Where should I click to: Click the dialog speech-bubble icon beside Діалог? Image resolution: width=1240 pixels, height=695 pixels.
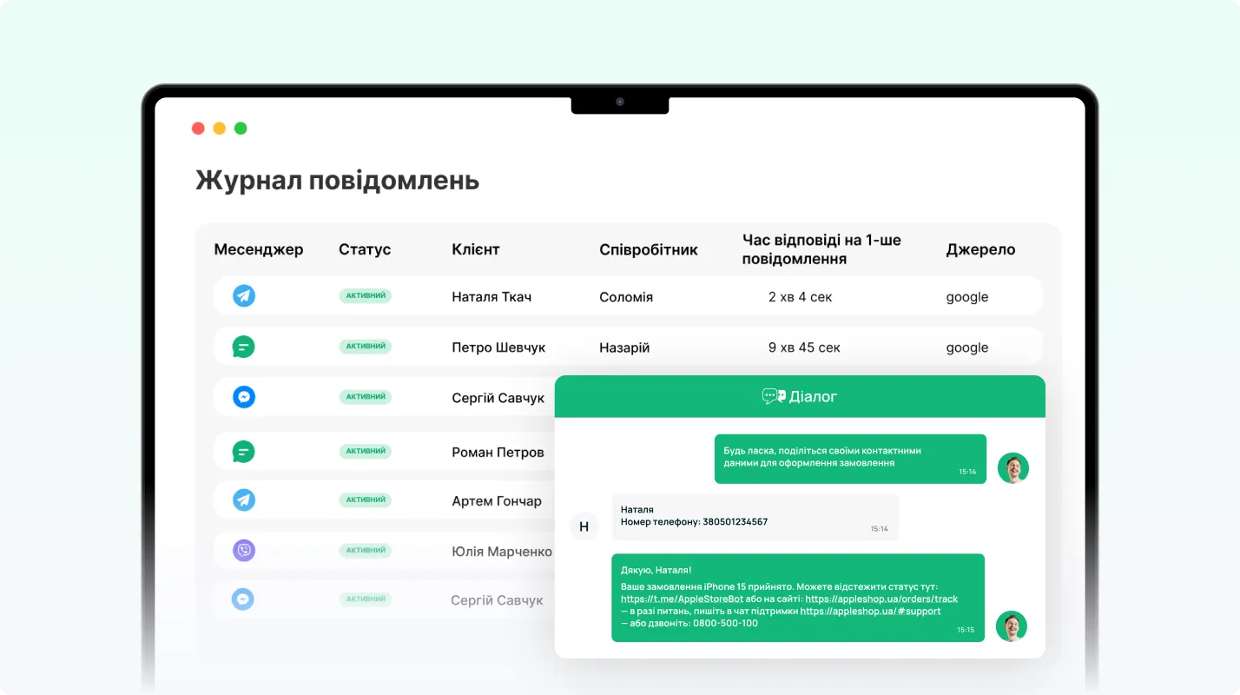(773, 396)
